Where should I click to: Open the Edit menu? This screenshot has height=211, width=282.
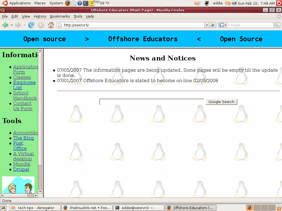15,16
